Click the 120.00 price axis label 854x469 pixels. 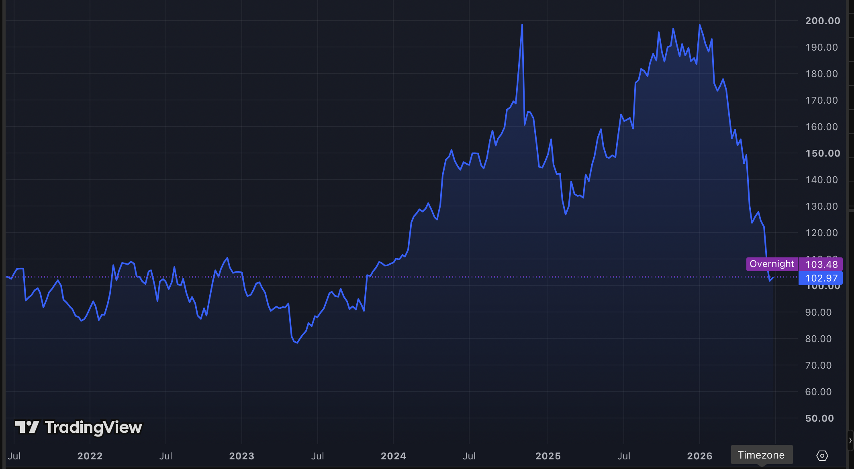(x=822, y=233)
